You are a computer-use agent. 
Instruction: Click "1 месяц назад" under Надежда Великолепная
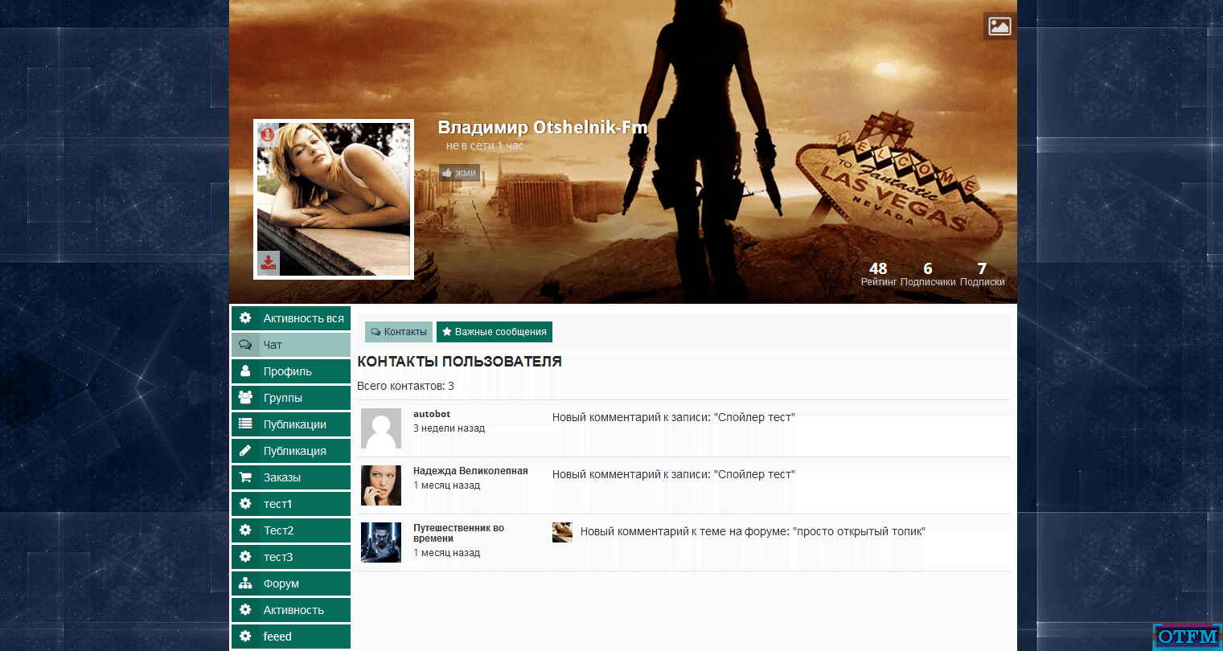[x=446, y=485]
